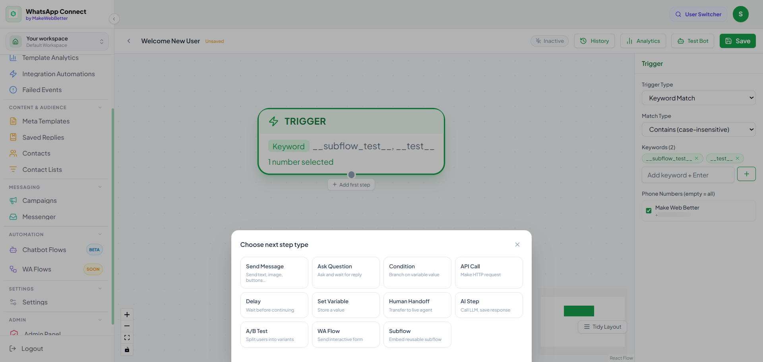Remove the __test__ keyword chip
Image resolution: width=763 pixels, height=362 pixels.
[x=737, y=158]
